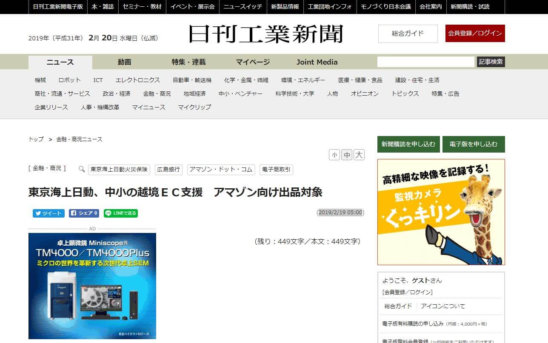
Task: Open the 監視カメラ くっキリン giraffe ad
Action: tap(441, 212)
